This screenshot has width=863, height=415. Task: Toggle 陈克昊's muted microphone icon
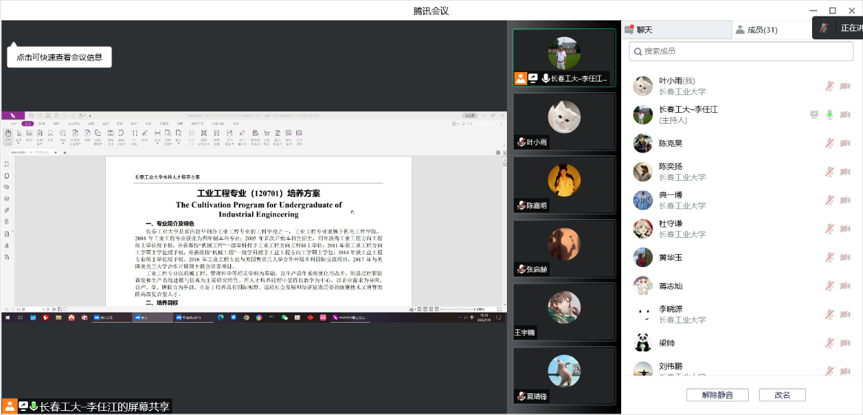coord(829,143)
